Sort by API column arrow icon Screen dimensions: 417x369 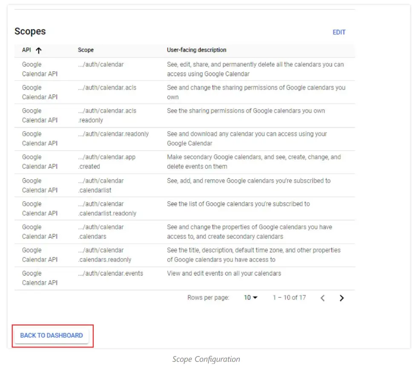coord(39,50)
